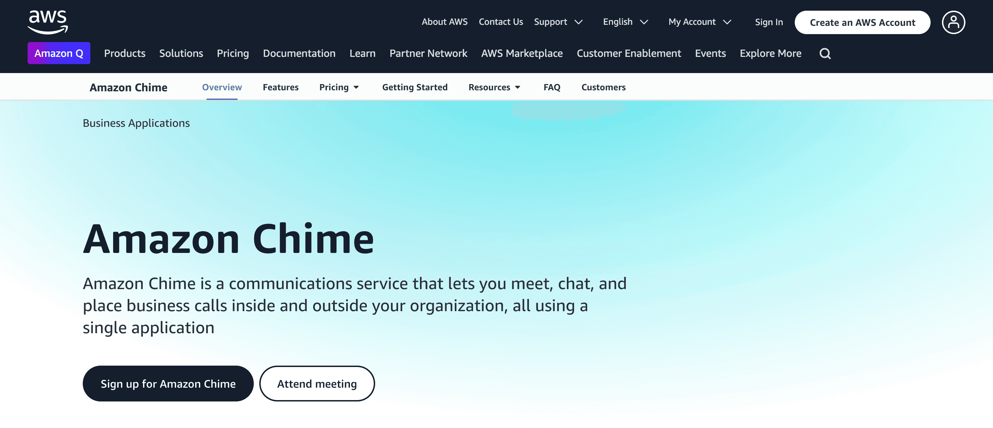Expand the Support dropdown

(x=558, y=22)
